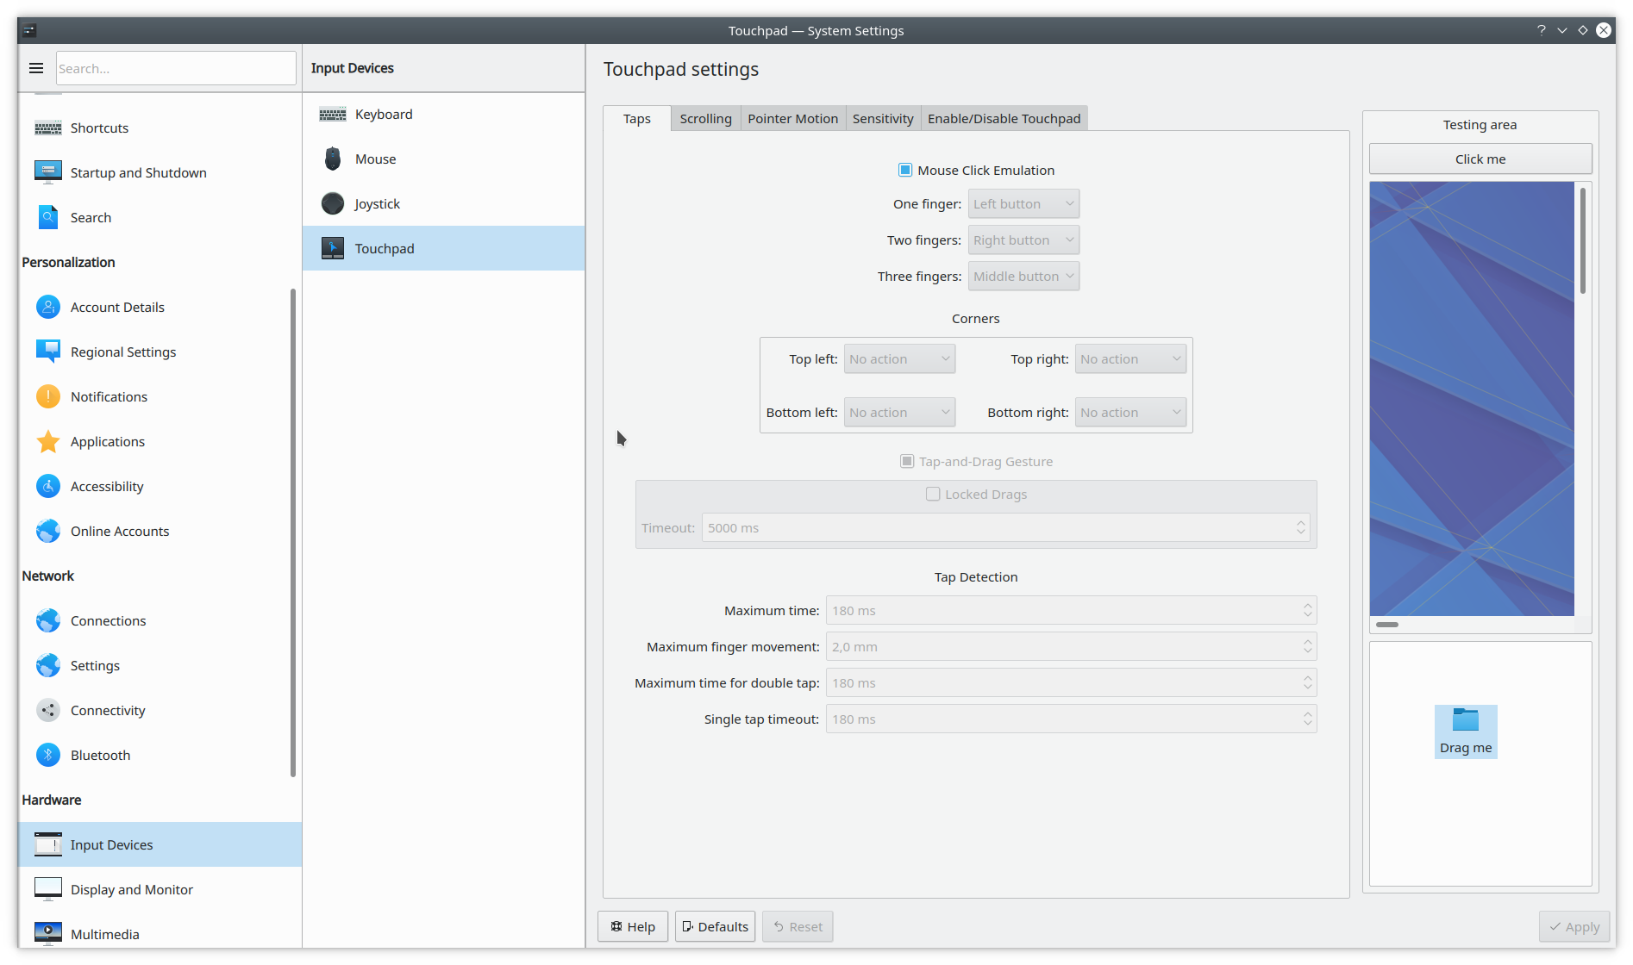The height and width of the screenshot is (965, 1633).
Task: Click the Connections globe icon
Action: (48, 620)
